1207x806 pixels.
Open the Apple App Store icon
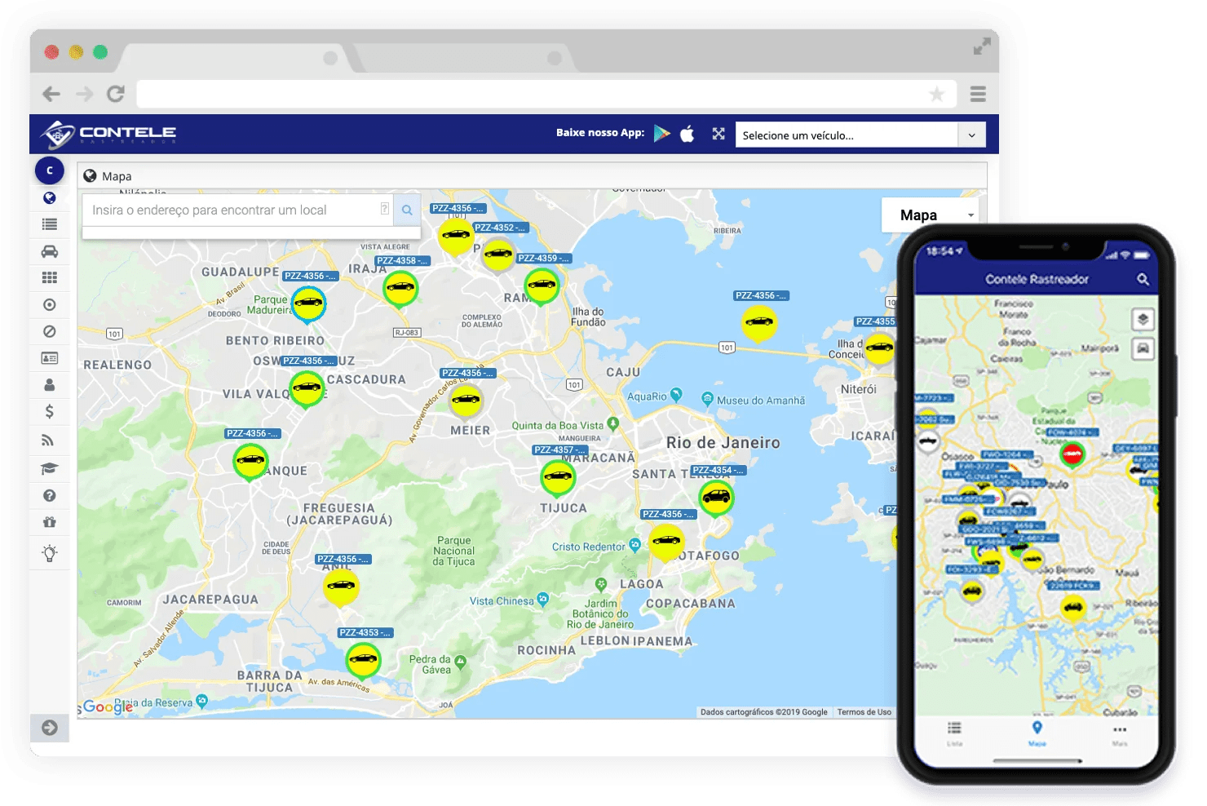(x=688, y=133)
